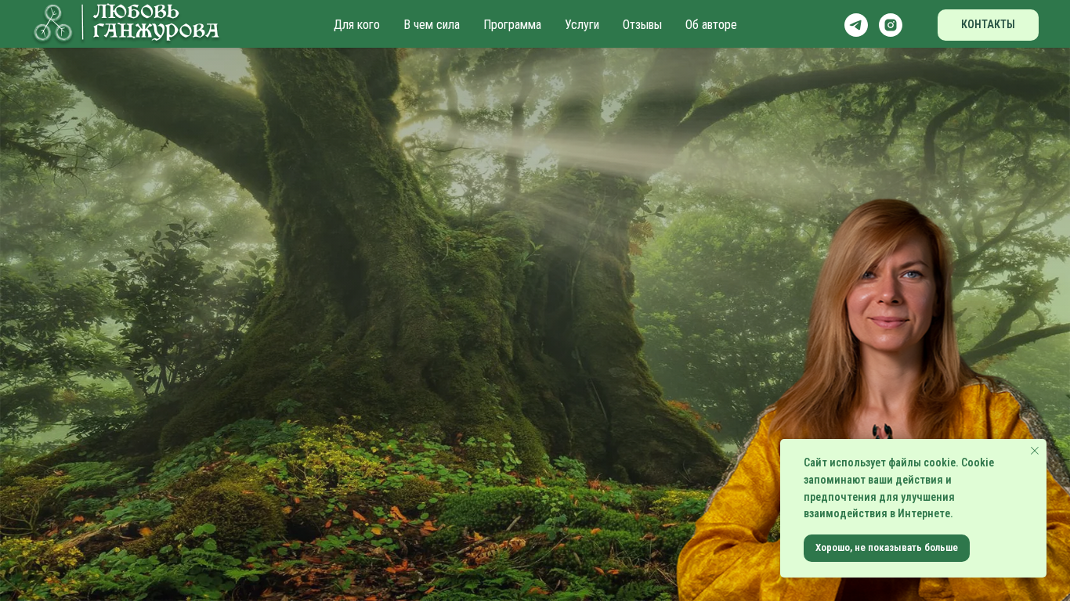Image resolution: width=1070 pixels, height=601 pixels.
Task: Click the 'Любовь Ганжурова' site title
Action: click(x=156, y=22)
